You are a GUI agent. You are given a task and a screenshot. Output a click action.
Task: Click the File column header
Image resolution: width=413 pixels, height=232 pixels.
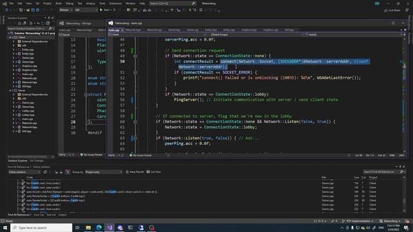[324, 178]
